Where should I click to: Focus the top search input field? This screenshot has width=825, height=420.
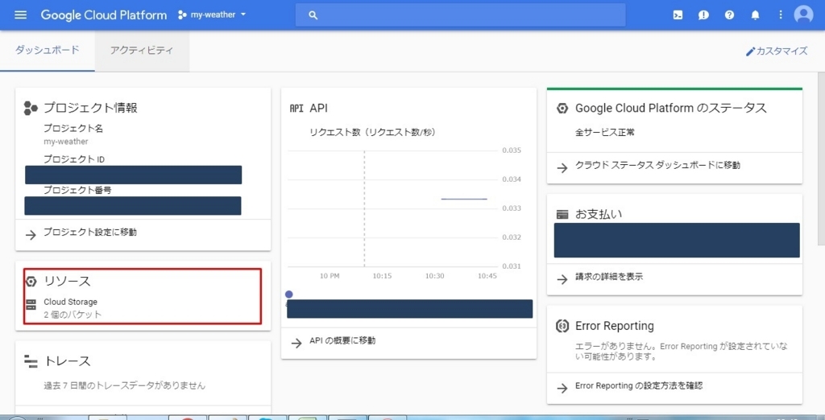(x=460, y=14)
